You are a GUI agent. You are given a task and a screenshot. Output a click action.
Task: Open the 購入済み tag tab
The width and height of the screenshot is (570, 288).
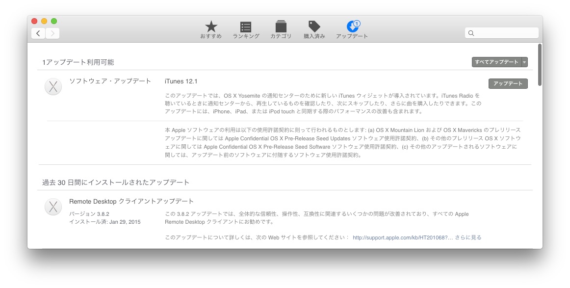[314, 29]
